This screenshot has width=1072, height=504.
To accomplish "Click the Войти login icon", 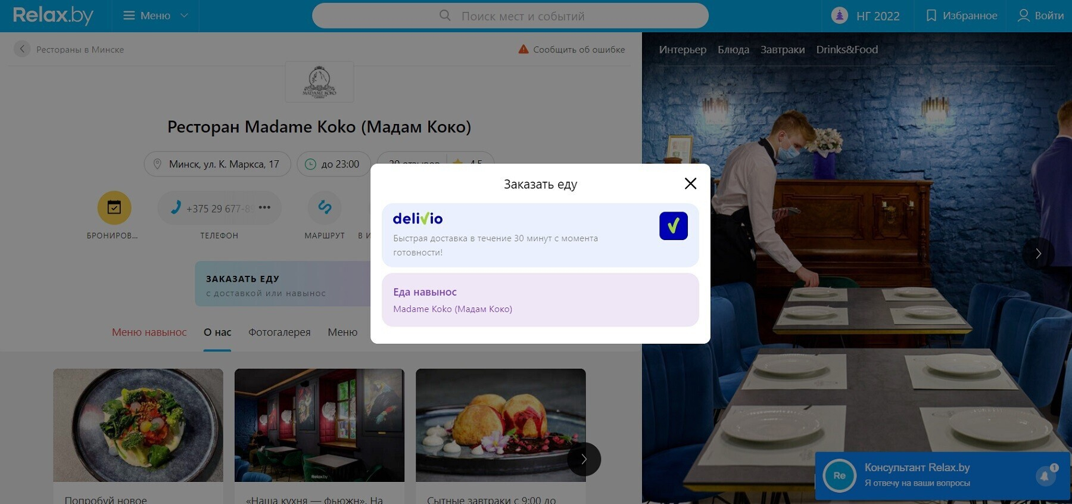I will (1023, 15).
